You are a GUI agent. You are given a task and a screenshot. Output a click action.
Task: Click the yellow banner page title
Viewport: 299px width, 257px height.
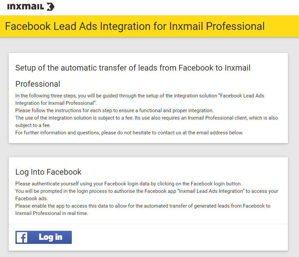135,26
